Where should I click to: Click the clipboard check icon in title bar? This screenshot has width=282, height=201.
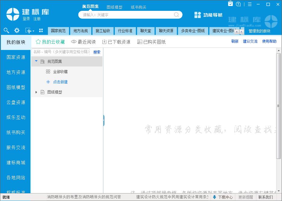point(230,4)
